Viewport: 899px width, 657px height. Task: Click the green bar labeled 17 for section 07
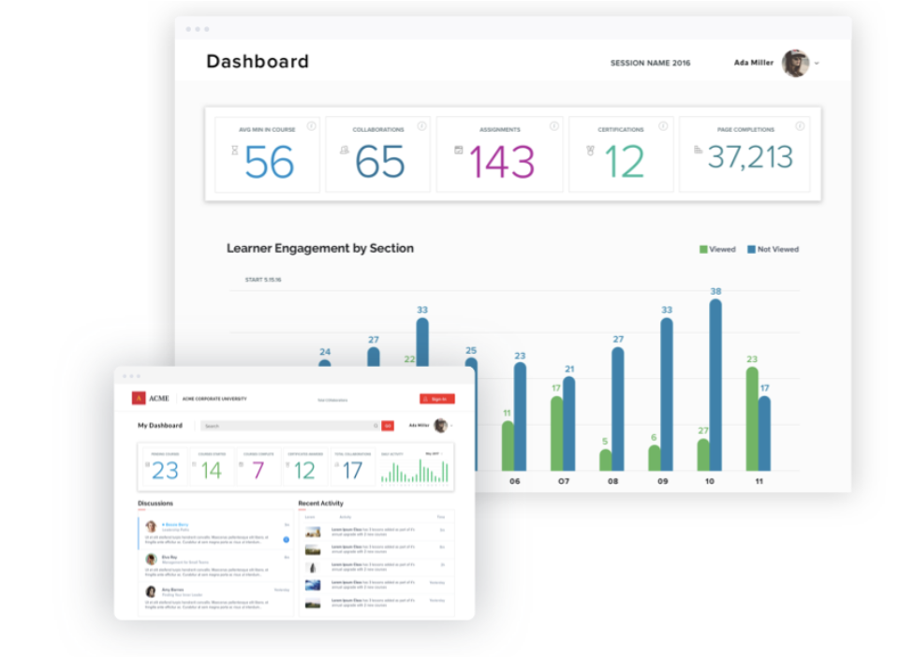click(556, 433)
